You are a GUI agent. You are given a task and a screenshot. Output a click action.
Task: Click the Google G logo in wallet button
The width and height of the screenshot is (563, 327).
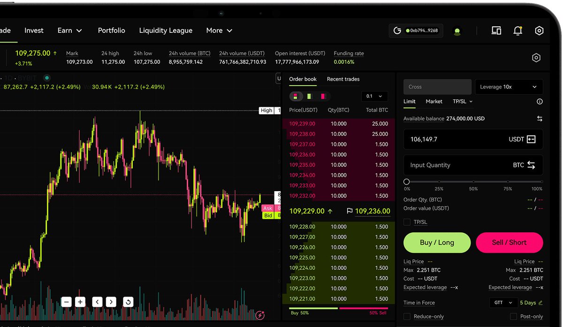(397, 30)
